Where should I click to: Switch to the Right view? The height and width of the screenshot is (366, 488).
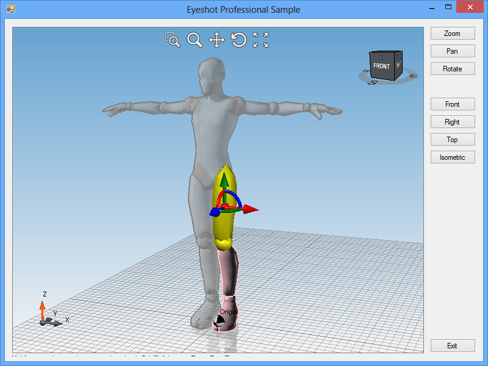[452, 122]
